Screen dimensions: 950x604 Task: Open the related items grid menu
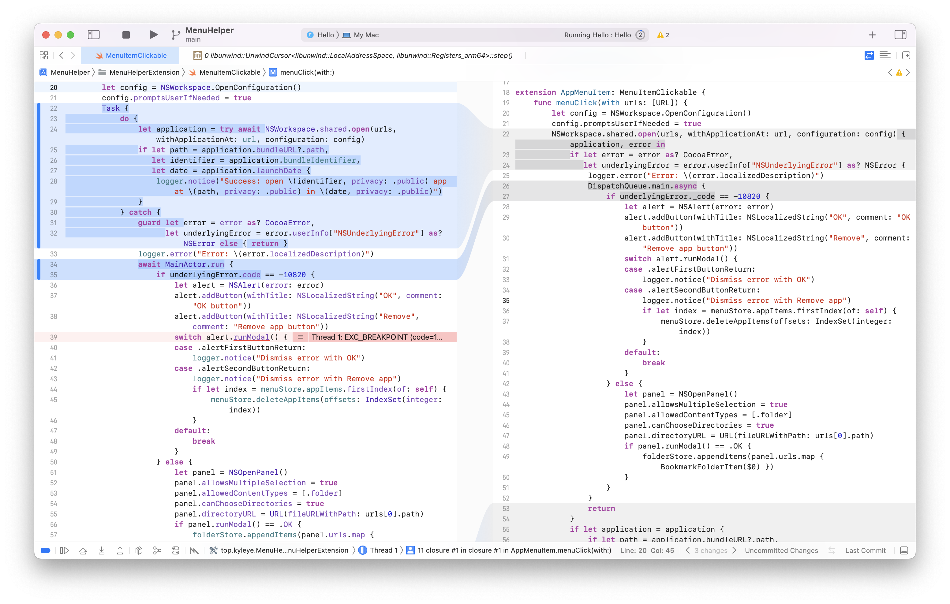(x=44, y=56)
